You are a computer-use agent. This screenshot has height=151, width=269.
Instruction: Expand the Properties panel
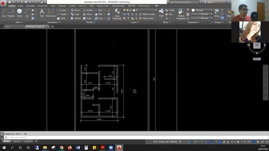[x=193, y=22]
